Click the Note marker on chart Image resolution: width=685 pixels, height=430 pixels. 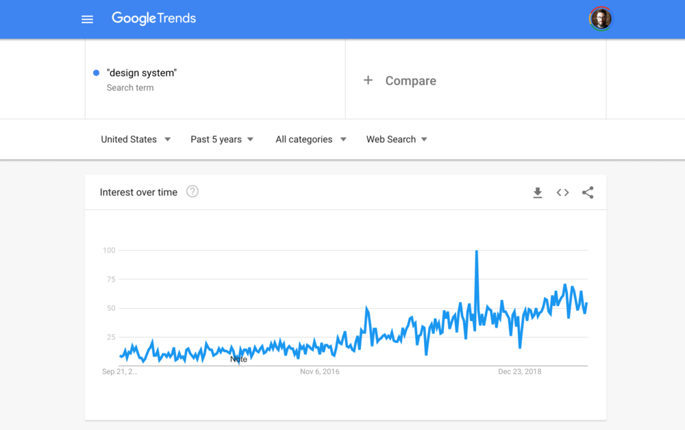click(238, 359)
